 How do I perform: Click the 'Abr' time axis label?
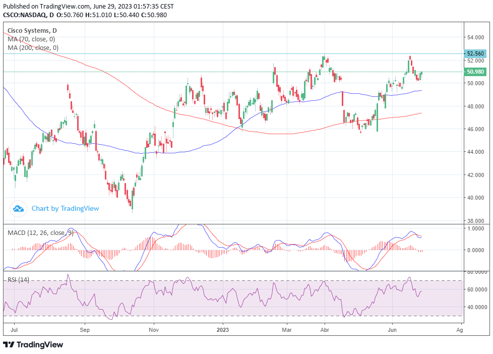(x=325, y=330)
